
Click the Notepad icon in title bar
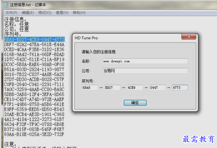[6, 5]
